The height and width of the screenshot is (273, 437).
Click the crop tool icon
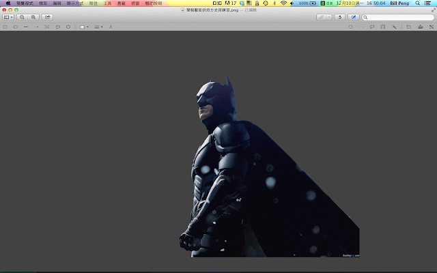[408, 27]
